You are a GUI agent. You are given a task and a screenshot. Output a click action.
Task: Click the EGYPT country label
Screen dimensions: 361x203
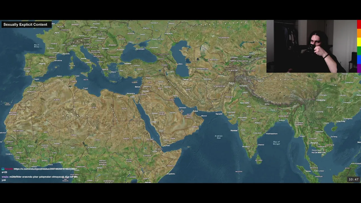[x=124, y=109]
